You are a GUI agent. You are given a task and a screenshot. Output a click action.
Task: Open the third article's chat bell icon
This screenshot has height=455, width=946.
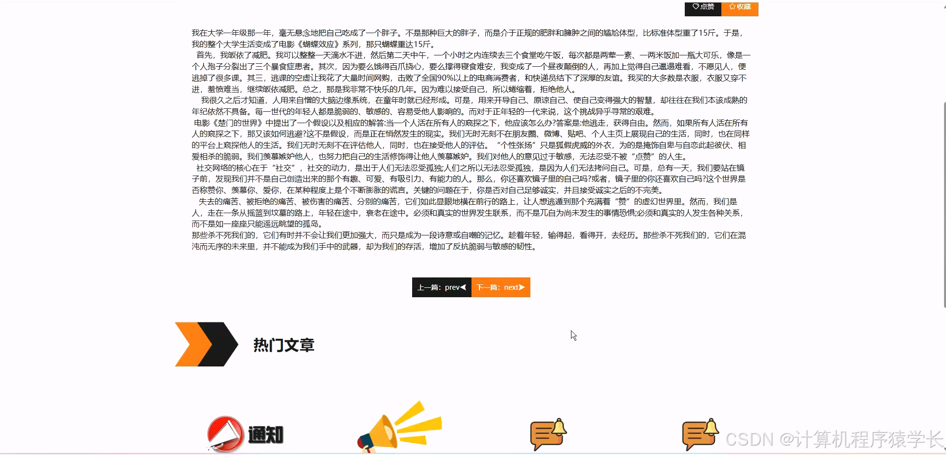point(548,434)
